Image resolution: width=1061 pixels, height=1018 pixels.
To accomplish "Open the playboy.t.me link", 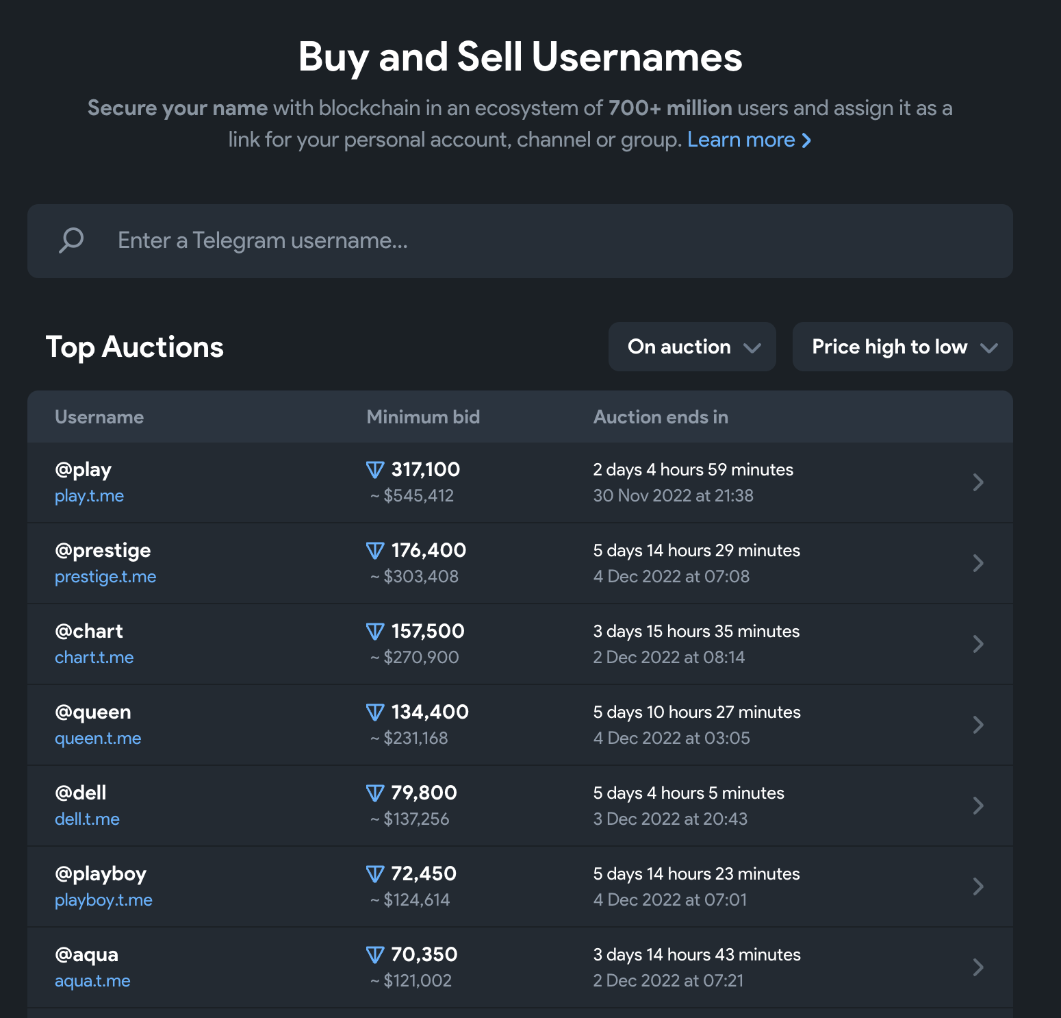I will pyautogui.click(x=103, y=900).
